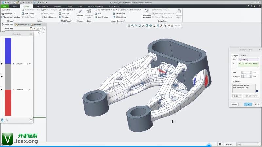Launch the Dihedral Angle analysis
The width and height of the screenshot is (262, 147).
121,17
